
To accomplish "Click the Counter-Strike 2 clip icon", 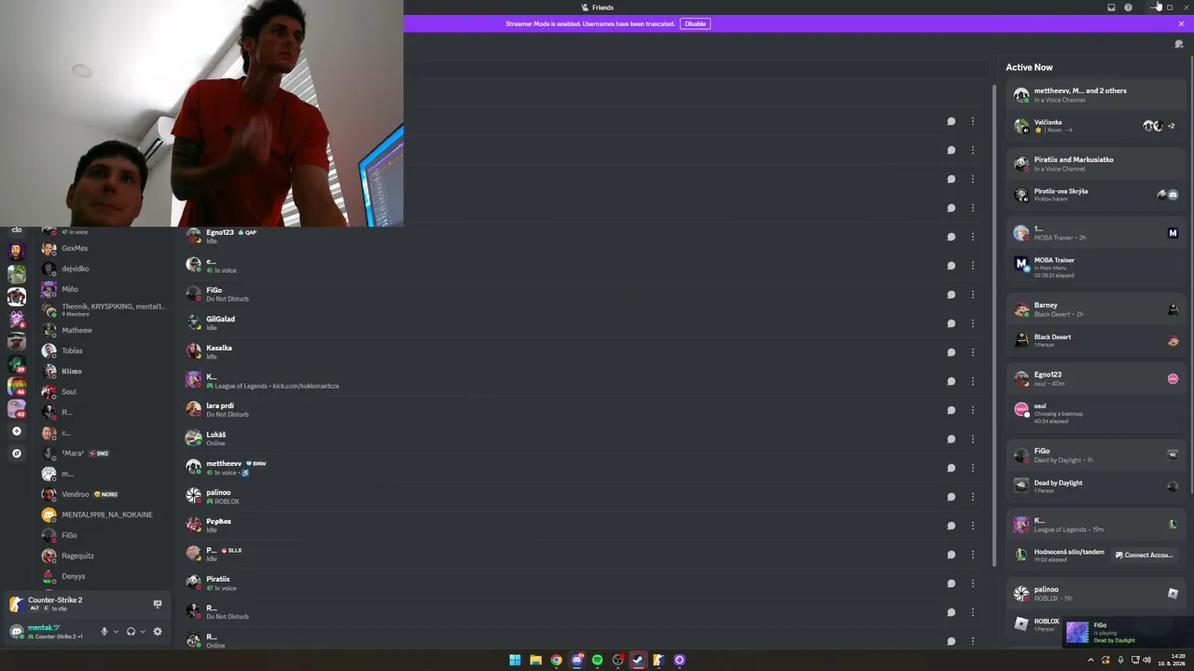I will 158,604.
